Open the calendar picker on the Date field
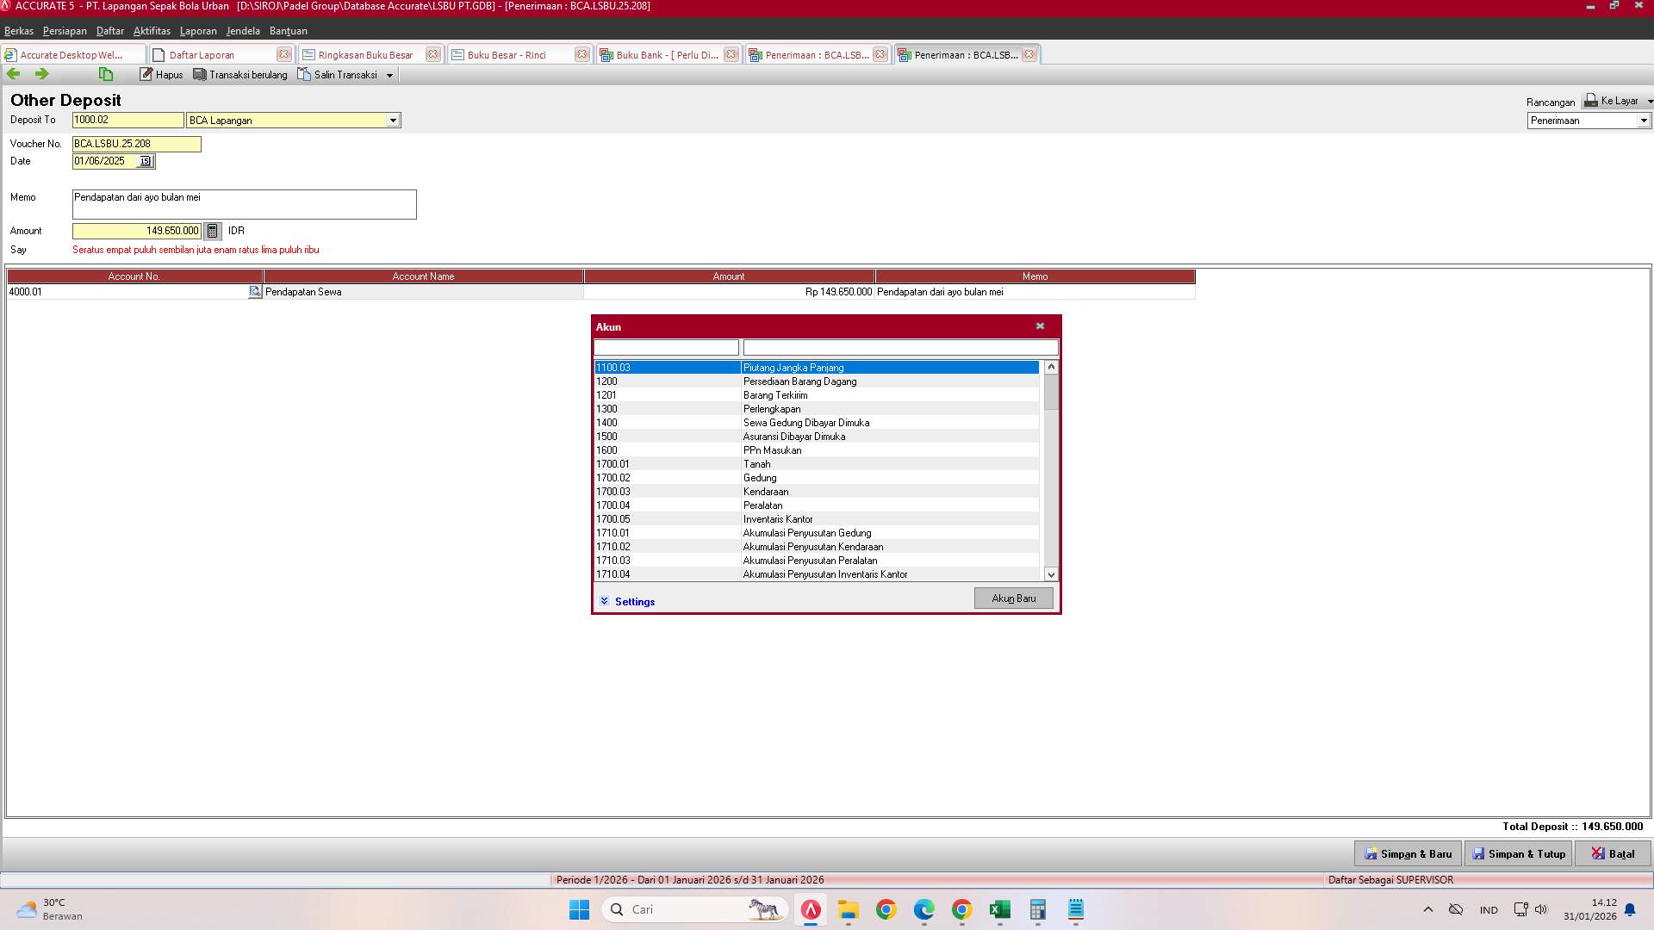Image resolution: width=1654 pixels, height=930 pixels. [145, 161]
